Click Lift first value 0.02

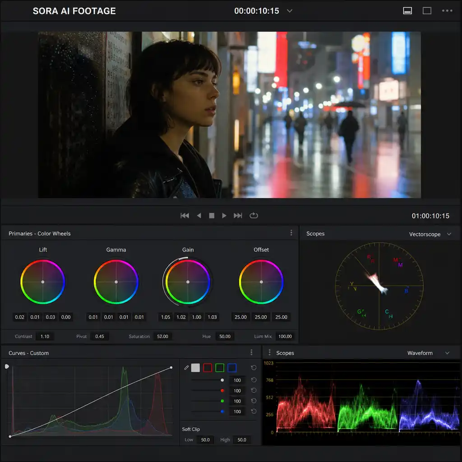(x=20, y=317)
